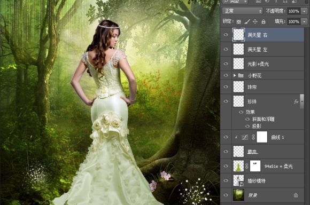Image resolution: width=310 pixels, height=205 pixels.
Task: Select the 婚纱模特 layer thumbnail
Action: [x=238, y=180]
